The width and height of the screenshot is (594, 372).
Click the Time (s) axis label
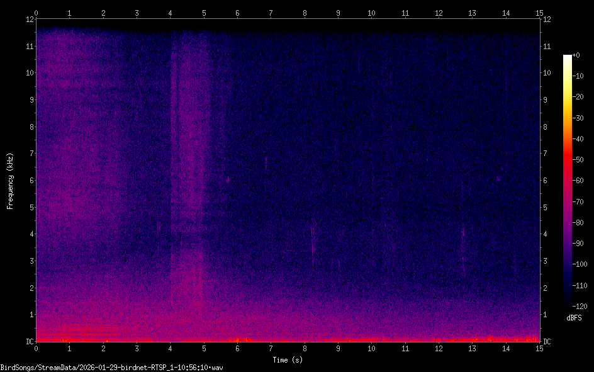[x=288, y=359]
